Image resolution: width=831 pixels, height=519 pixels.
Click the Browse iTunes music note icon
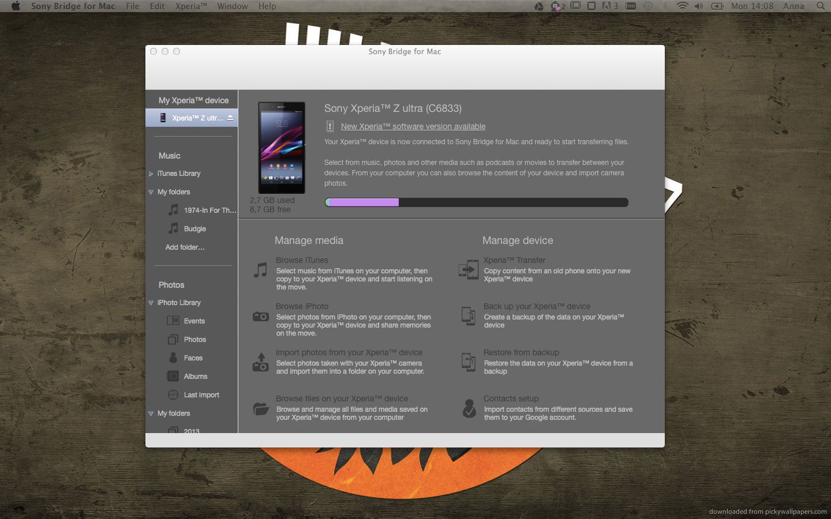pyautogui.click(x=261, y=269)
